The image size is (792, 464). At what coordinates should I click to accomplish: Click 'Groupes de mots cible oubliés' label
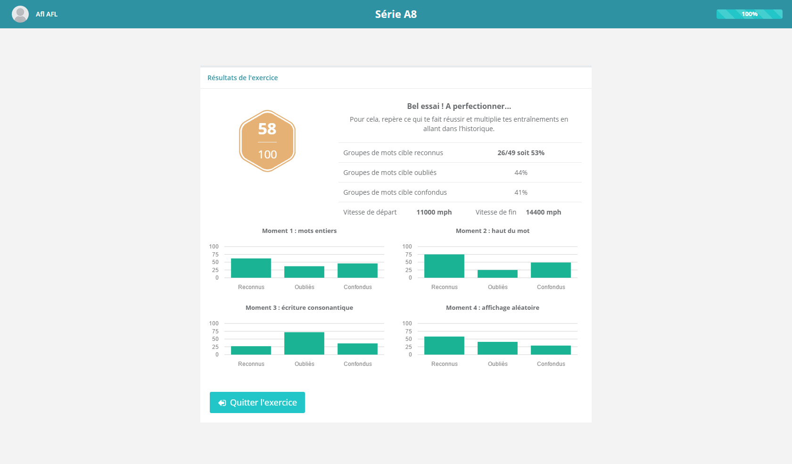click(x=390, y=173)
